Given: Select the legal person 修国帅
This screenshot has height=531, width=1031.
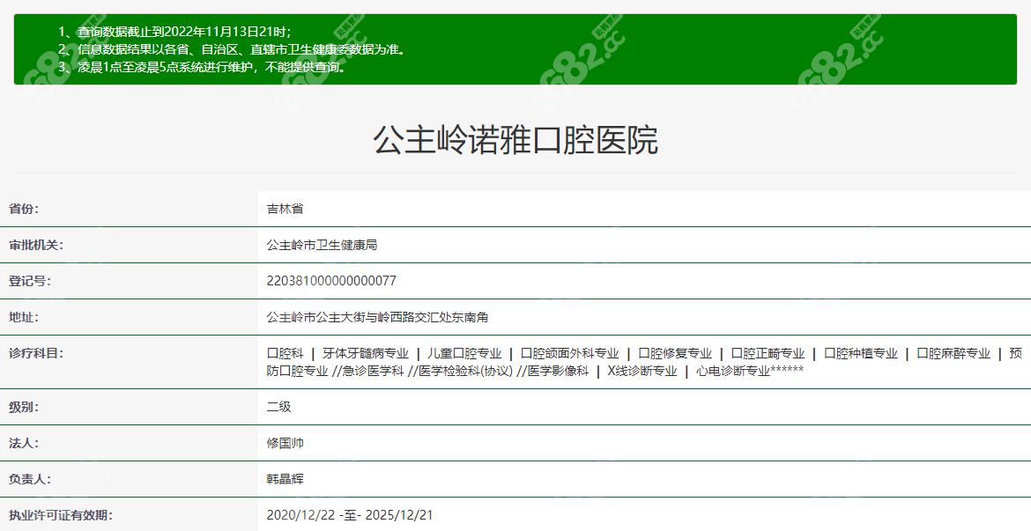Looking at the screenshot, I should tap(285, 444).
